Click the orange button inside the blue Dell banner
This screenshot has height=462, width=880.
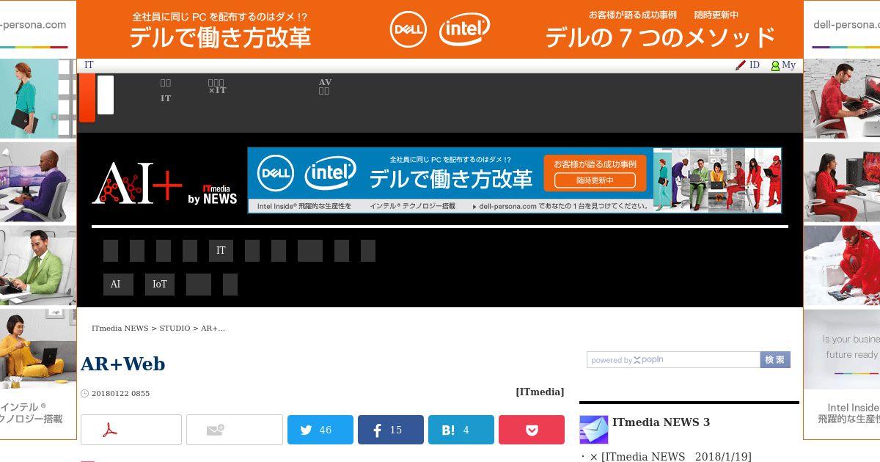point(595,173)
